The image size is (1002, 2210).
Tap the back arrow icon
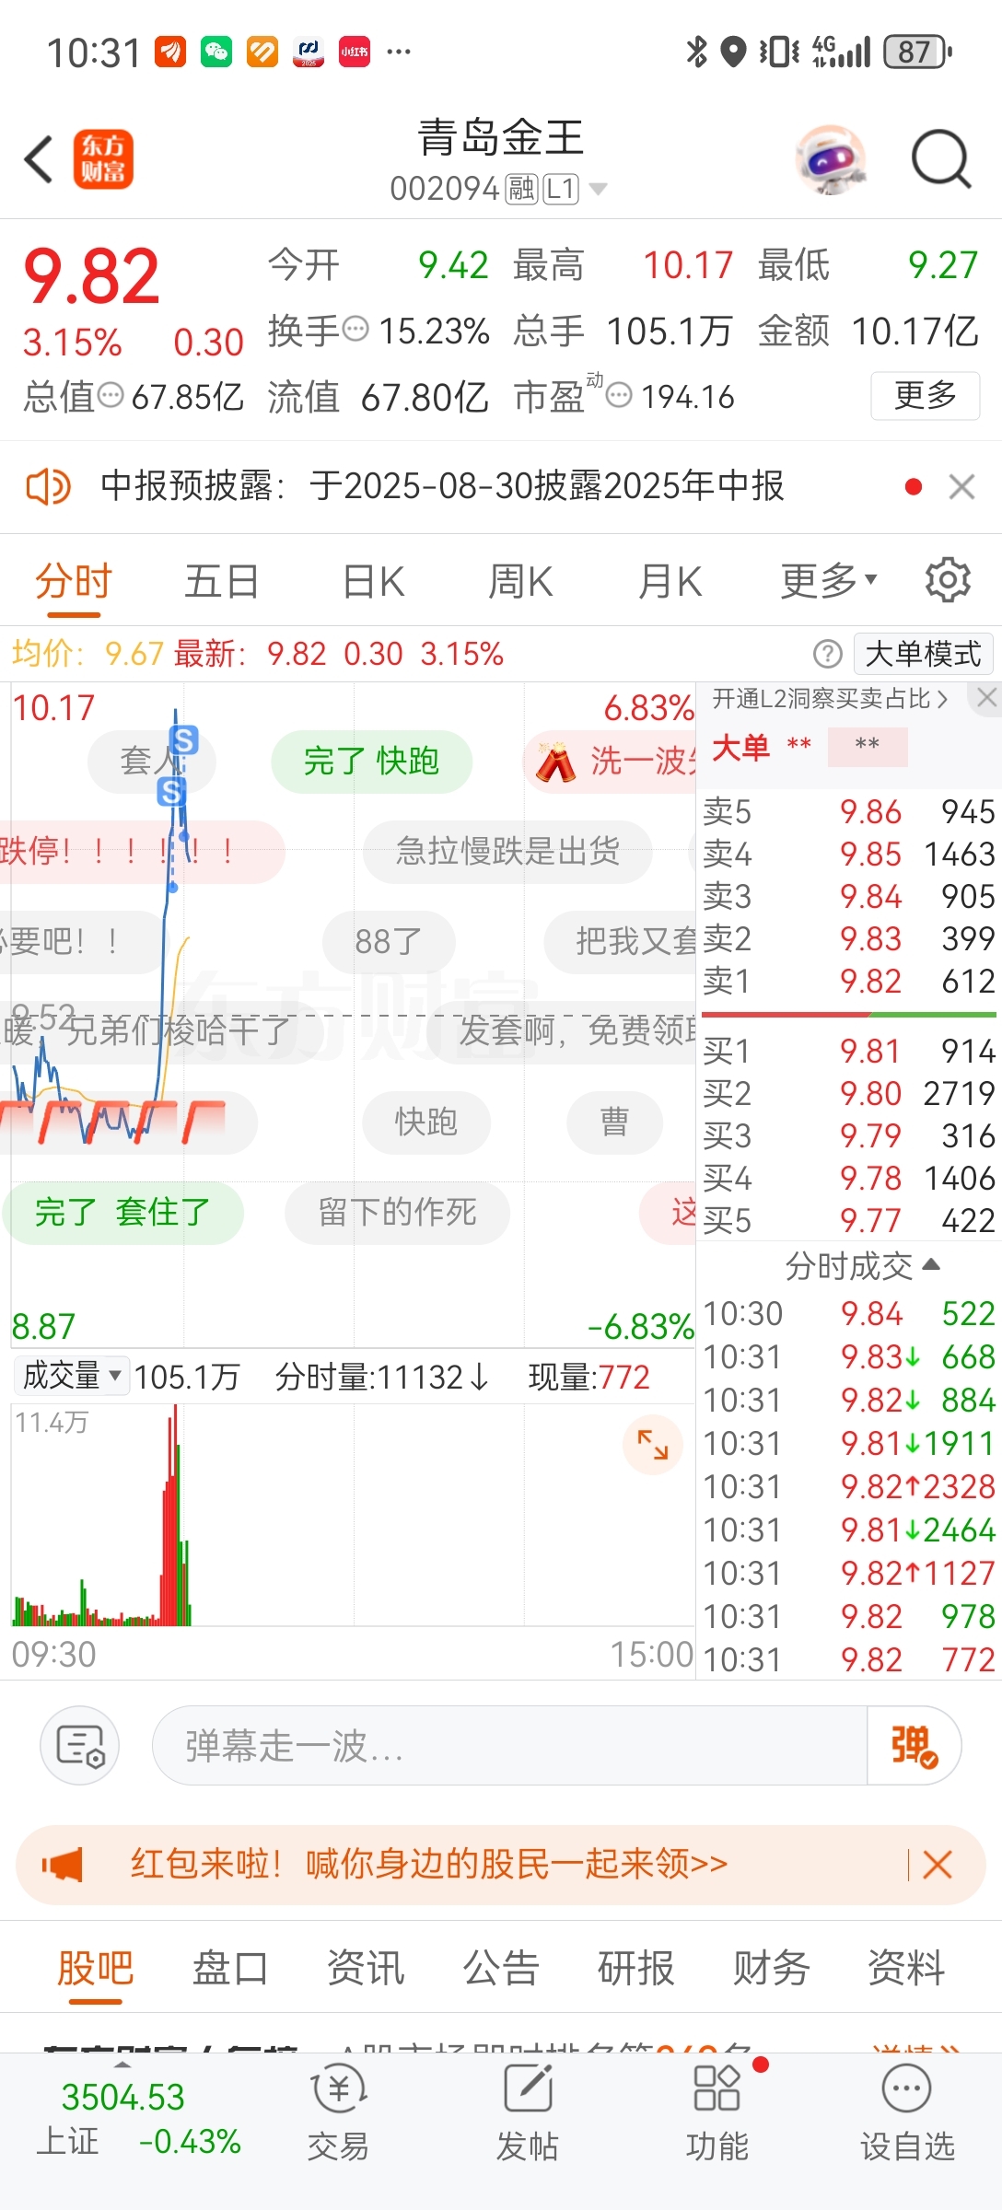pyautogui.click(x=39, y=159)
